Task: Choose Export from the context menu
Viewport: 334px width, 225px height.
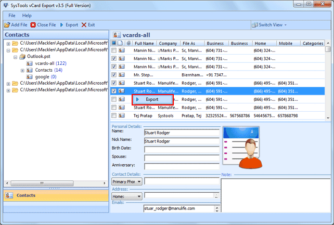Action: tap(152, 99)
